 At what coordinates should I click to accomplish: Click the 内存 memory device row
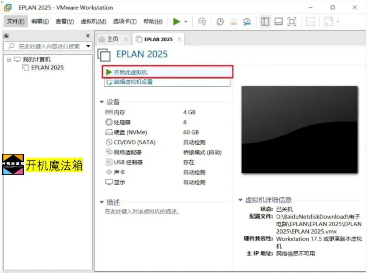coord(119,112)
